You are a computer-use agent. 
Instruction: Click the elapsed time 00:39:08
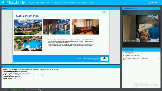(x=154, y=3)
